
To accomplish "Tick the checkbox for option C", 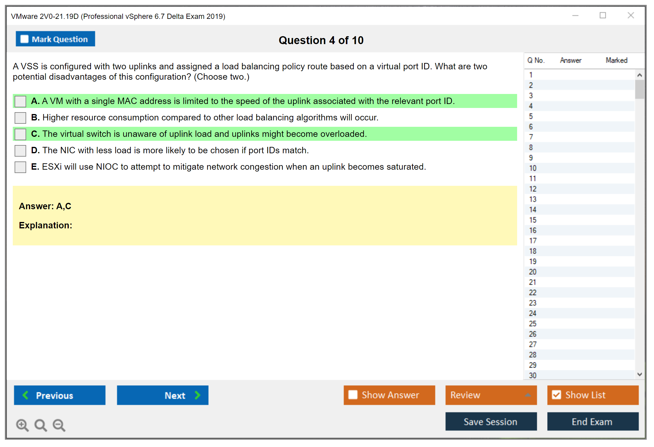I will point(20,134).
